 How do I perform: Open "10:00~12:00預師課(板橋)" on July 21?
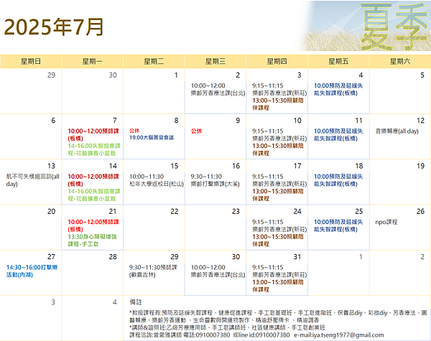point(93,225)
